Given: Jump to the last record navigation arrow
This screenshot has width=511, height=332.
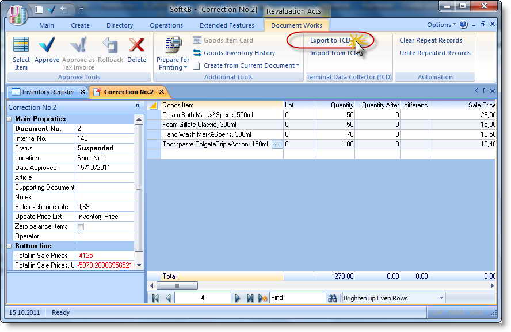Looking at the screenshot, I should pos(250,298).
